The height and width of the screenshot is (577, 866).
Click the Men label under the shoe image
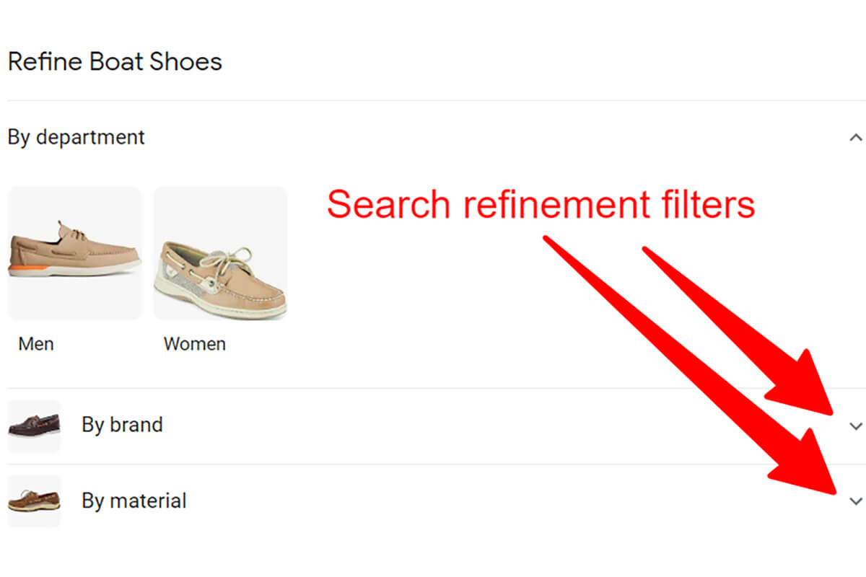click(35, 344)
